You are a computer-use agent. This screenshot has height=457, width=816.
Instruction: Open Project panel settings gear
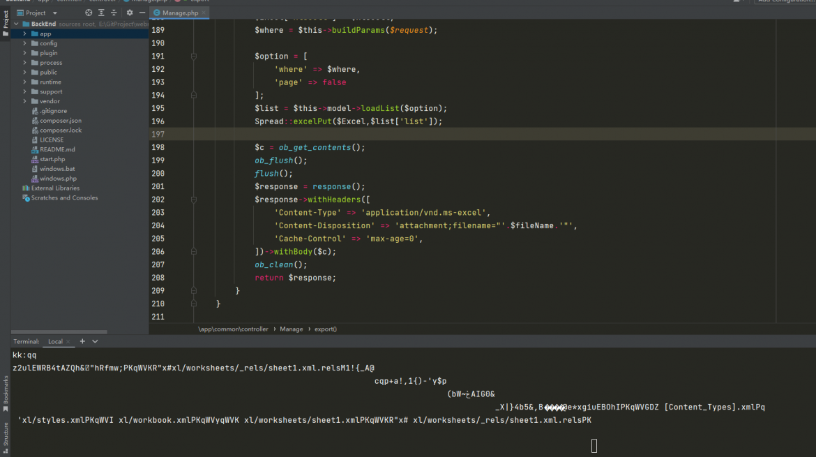(130, 13)
